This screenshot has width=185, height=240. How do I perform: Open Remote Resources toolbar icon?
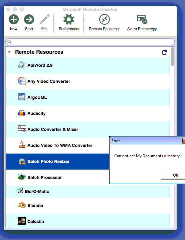coord(105,19)
